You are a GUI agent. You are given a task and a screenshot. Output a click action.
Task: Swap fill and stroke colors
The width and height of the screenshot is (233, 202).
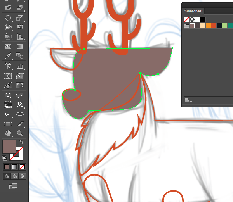21,142
